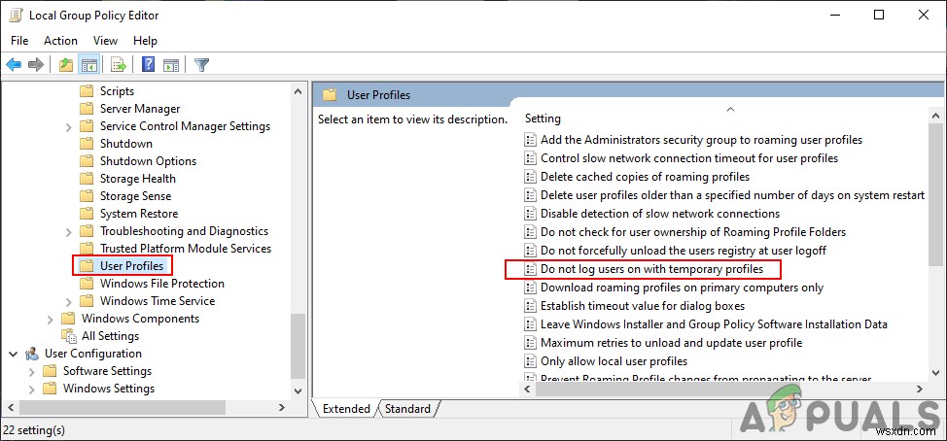Select the Extended tab
Image resolution: width=947 pixels, height=441 pixels.
pos(346,409)
